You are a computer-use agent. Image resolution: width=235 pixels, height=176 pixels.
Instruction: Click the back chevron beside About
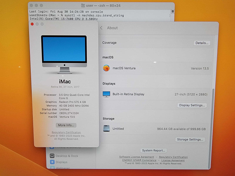coord(101,28)
